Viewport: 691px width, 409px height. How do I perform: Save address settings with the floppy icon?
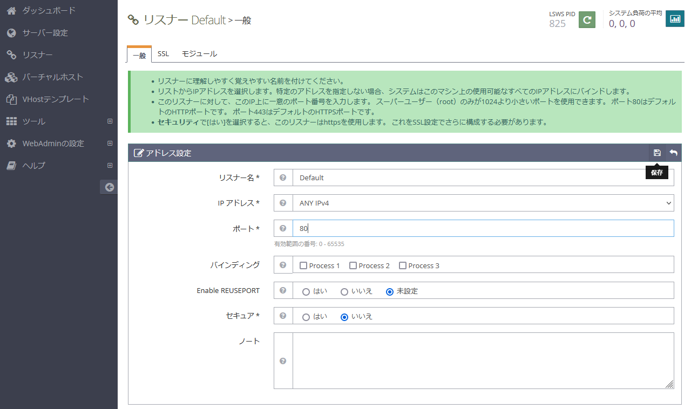(657, 153)
